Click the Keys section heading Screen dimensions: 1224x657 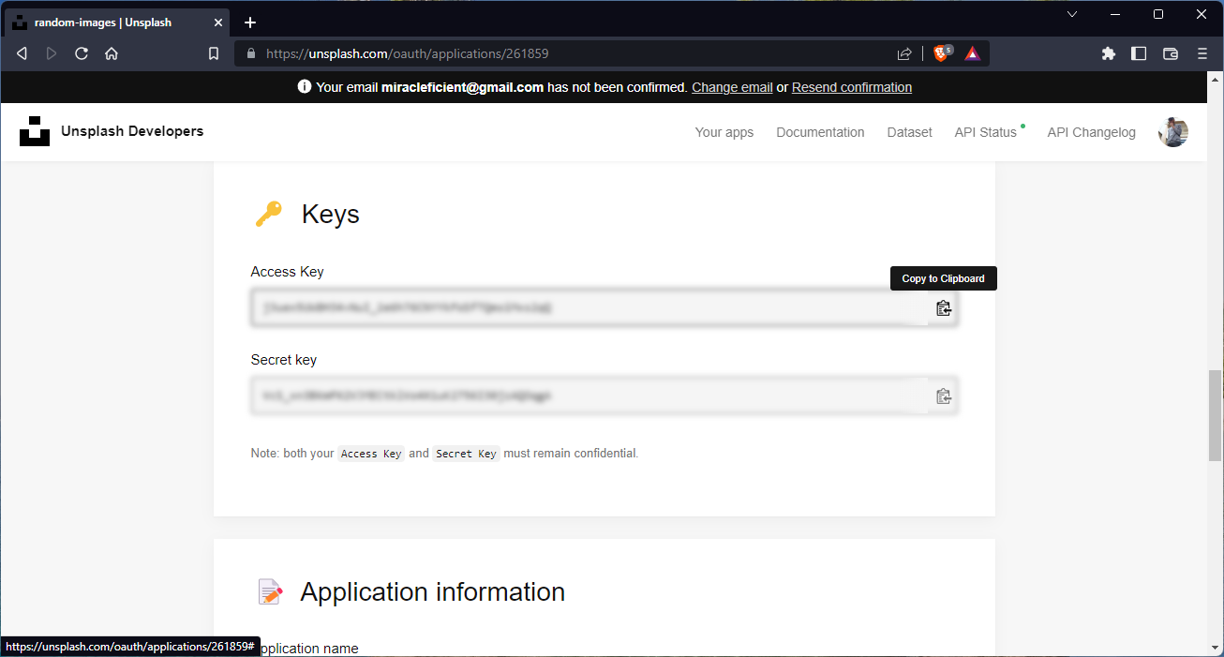pyautogui.click(x=331, y=215)
